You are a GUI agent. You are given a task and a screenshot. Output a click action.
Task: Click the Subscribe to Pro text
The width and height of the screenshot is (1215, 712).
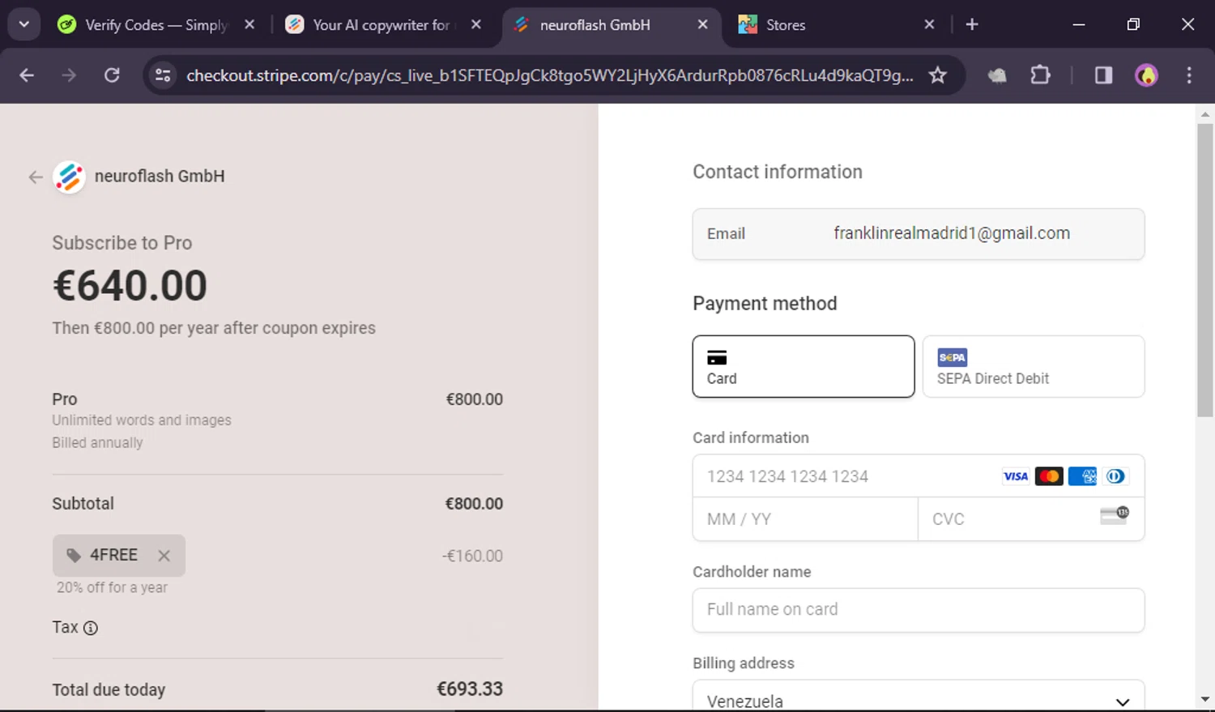pos(122,243)
